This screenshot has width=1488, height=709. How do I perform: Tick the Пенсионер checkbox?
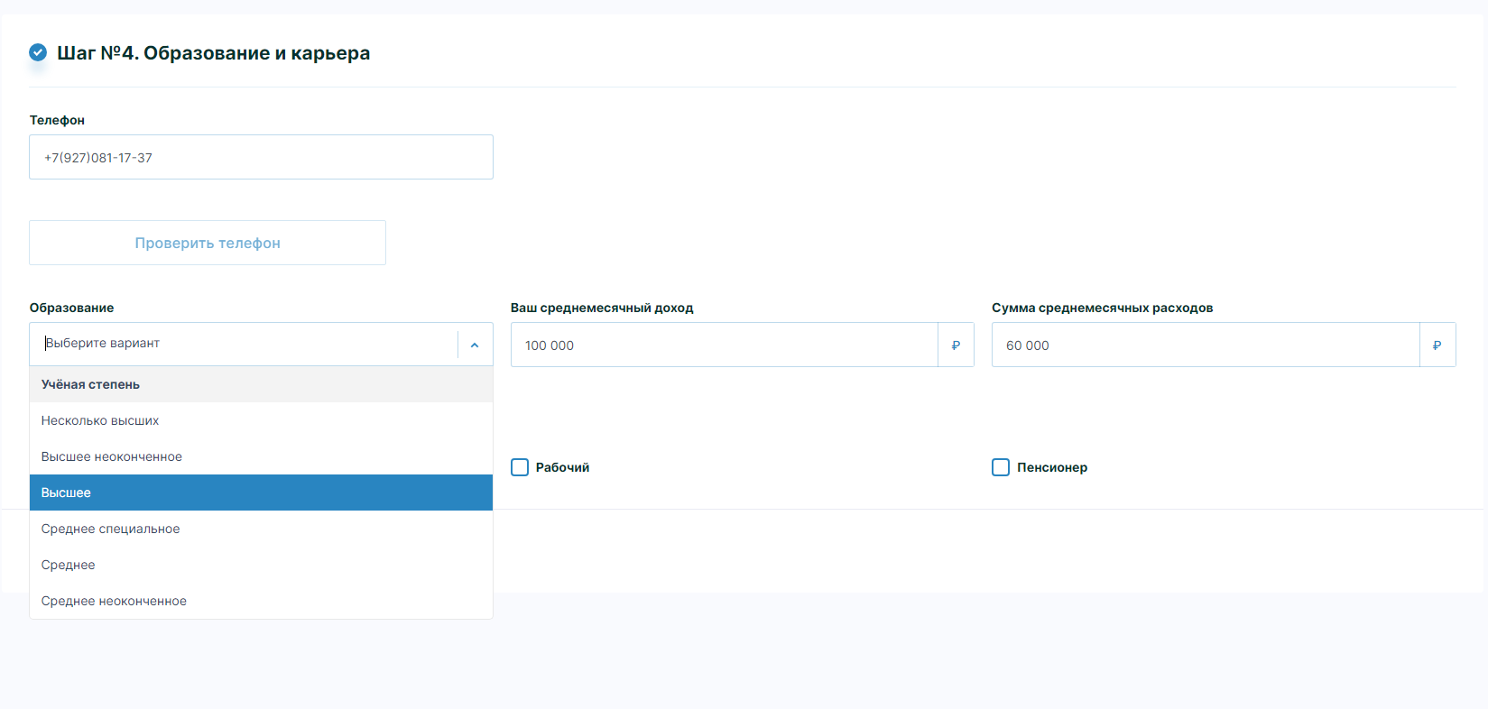(1001, 467)
